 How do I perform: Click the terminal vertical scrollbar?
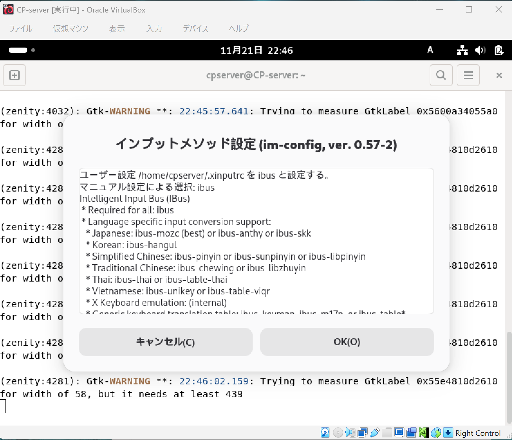pos(509,378)
